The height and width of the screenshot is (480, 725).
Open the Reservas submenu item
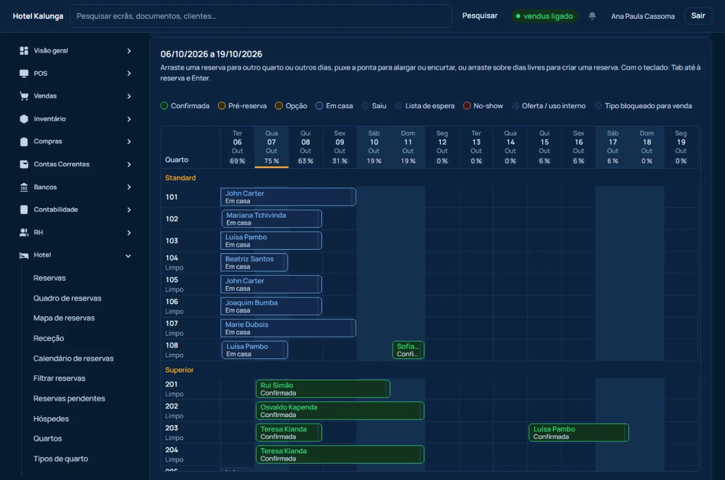(x=50, y=278)
